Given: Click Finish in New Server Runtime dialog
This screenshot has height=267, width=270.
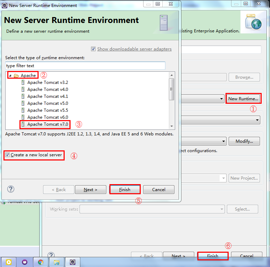Looking at the screenshot, I should point(125,190).
